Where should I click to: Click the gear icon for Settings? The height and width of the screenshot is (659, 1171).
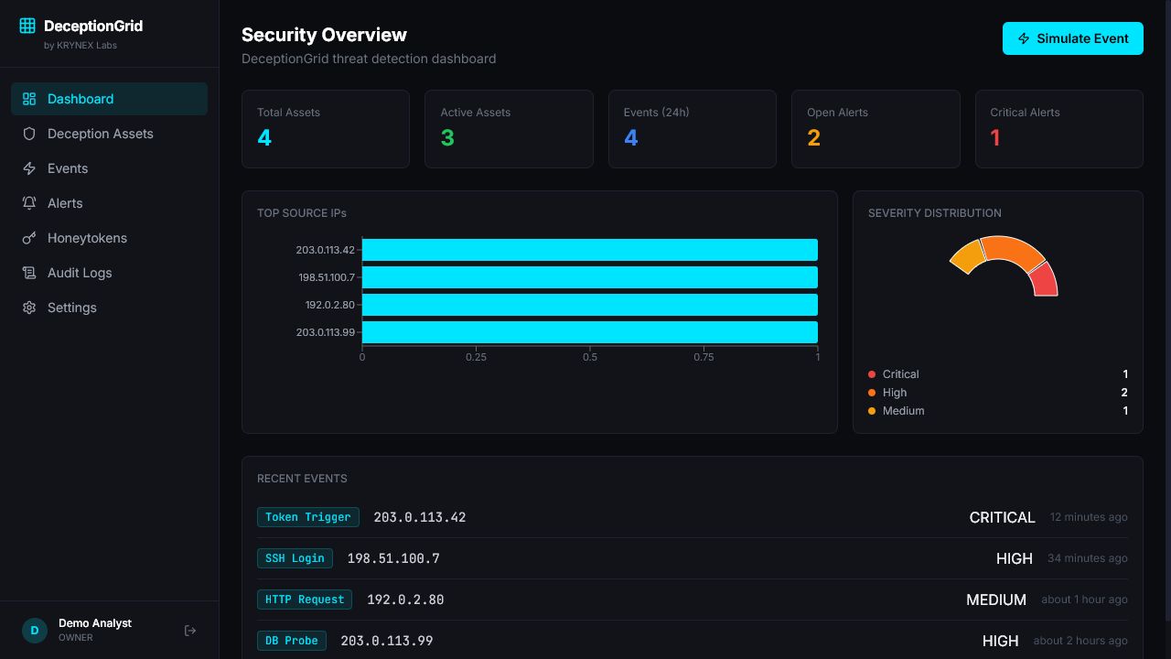pyautogui.click(x=29, y=308)
